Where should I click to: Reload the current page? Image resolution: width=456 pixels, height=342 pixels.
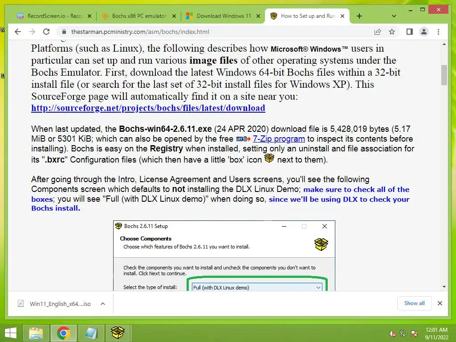[x=46, y=32]
